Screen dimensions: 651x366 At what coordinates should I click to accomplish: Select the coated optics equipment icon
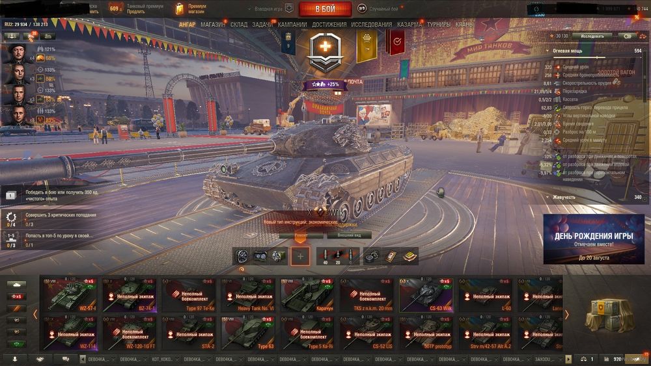260,257
